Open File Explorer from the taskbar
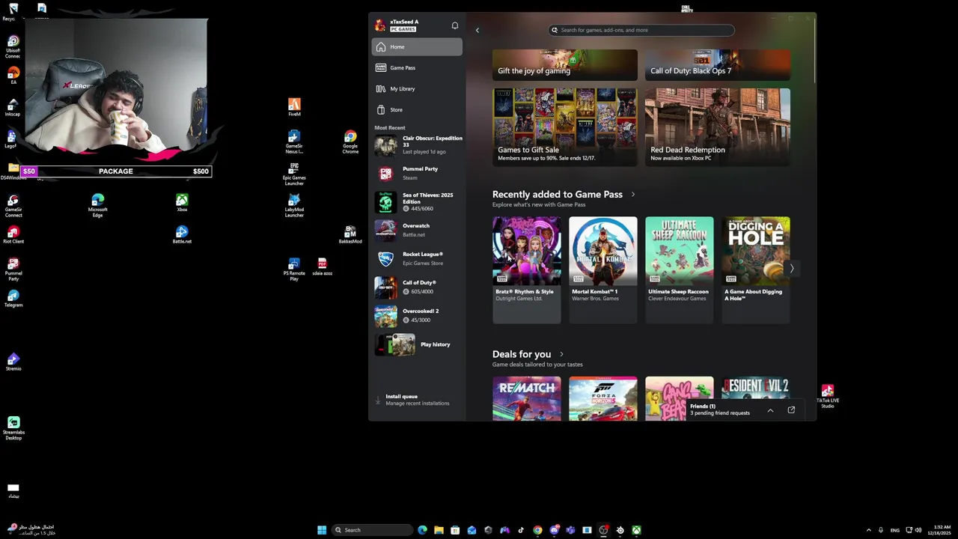Image resolution: width=958 pixels, height=539 pixels. point(439,530)
